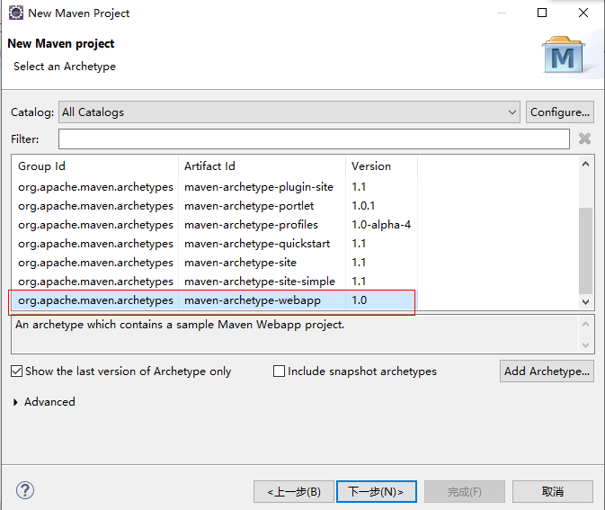Click archetype list scroll up arrow

click(585, 164)
